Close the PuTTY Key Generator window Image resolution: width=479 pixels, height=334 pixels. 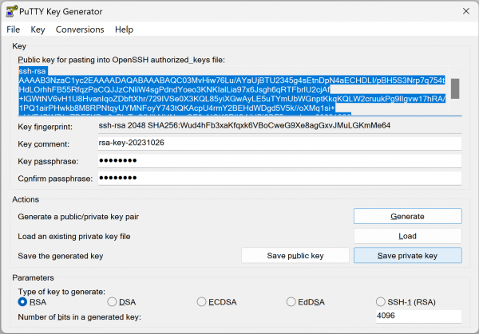click(x=466, y=11)
